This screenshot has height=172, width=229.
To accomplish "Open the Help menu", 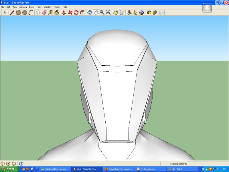I will pyautogui.click(x=65, y=7).
